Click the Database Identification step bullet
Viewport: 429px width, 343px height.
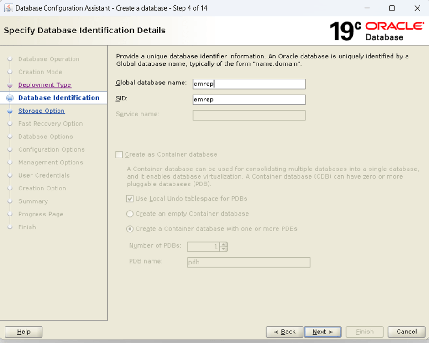10,98
